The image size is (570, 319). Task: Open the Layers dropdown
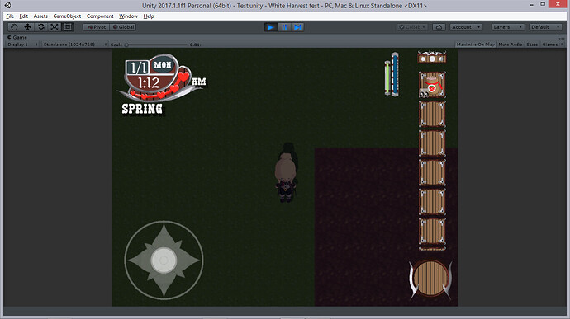pos(508,27)
